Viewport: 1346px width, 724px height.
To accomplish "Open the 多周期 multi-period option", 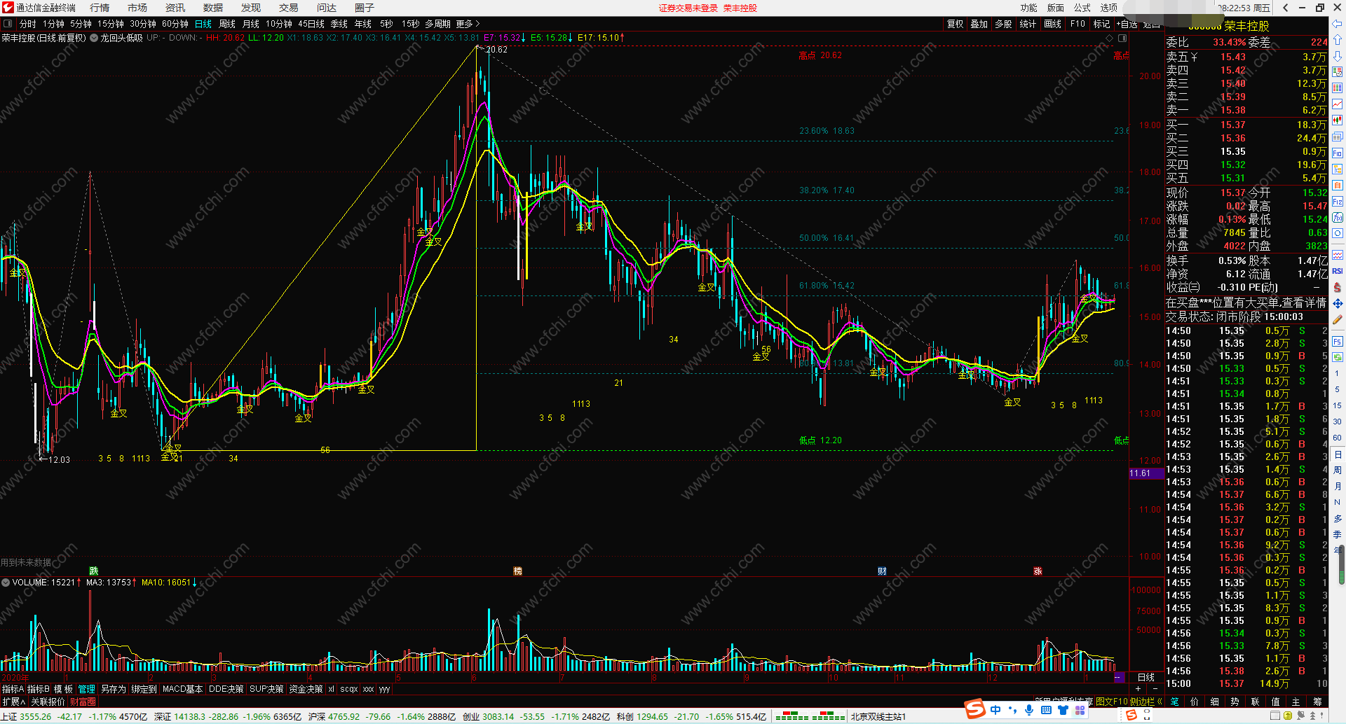I will click(437, 24).
